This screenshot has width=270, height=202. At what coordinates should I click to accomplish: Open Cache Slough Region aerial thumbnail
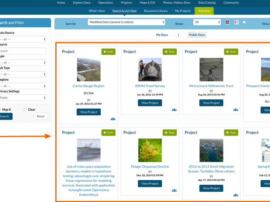[x=89, y=69]
